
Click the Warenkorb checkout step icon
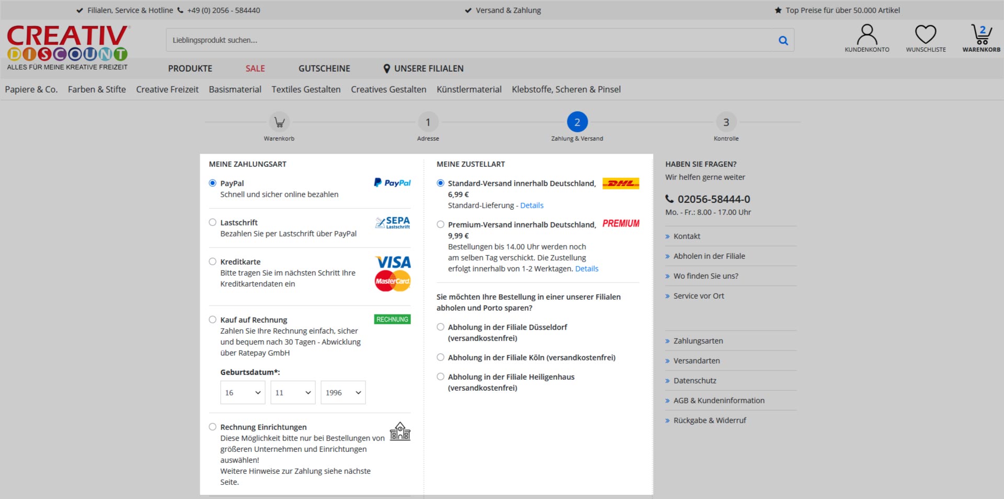tap(279, 122)
